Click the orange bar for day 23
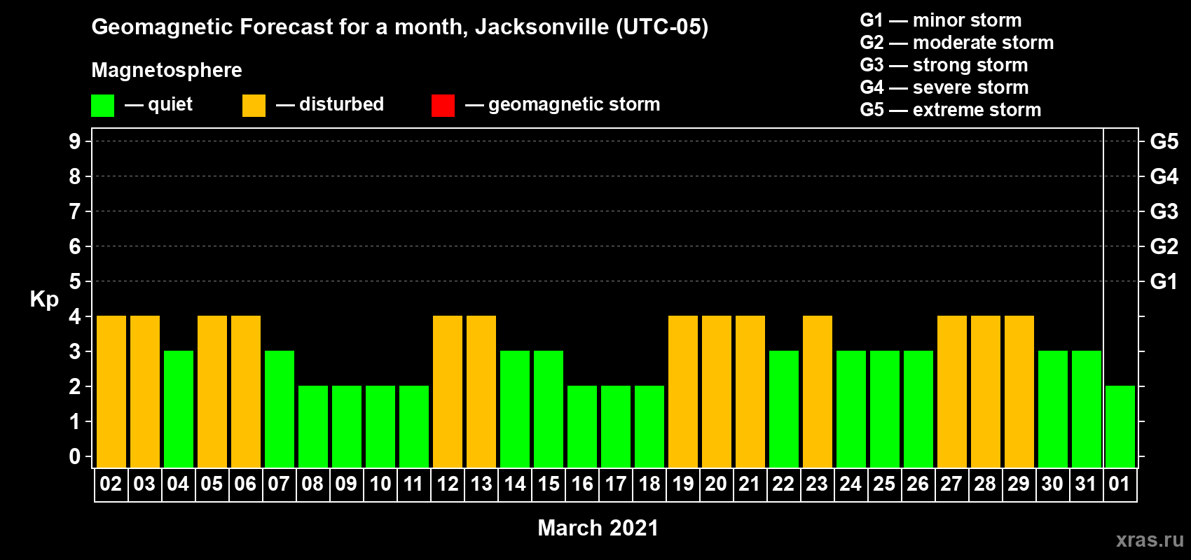The height and width of the screenshot is (560, 1191). tap(818, 392)
